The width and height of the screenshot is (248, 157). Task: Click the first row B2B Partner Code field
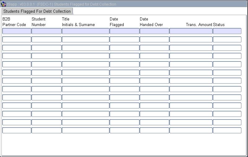[17, 31]
